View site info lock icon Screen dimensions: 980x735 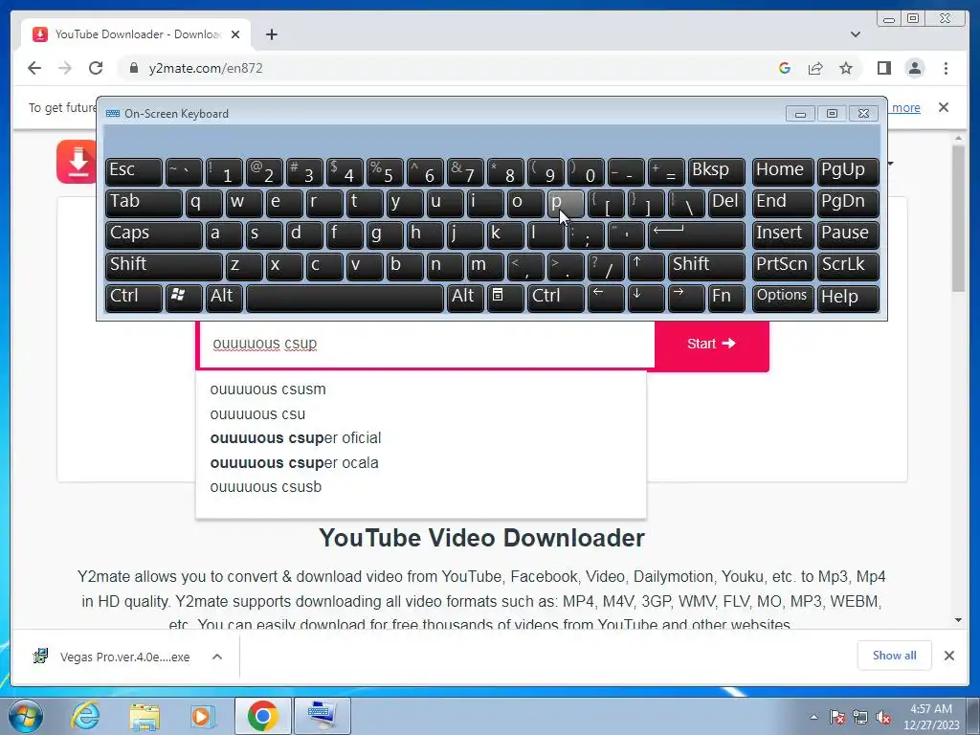click(133, 68)
